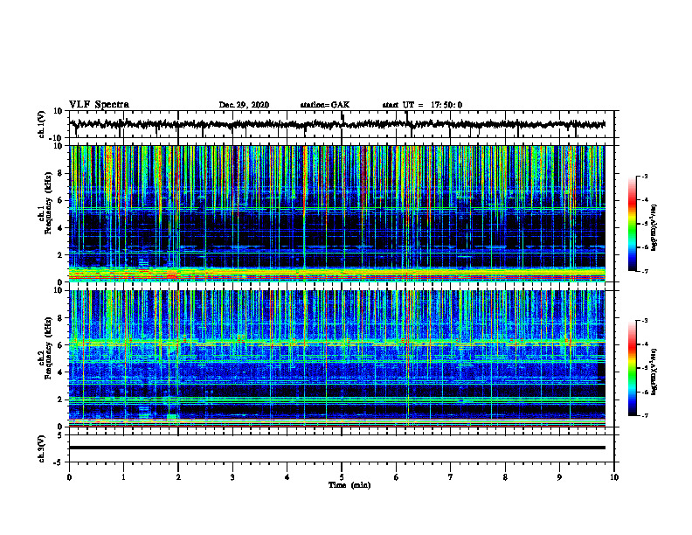Click inside the ch.1 frequency spectrogram
Image resolution: width=692 pixels, height=535 pixels.
pyautogui.click(x=337, y=213)
